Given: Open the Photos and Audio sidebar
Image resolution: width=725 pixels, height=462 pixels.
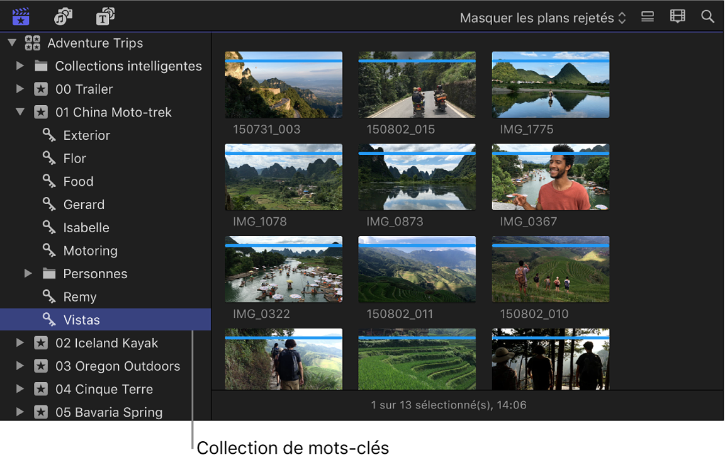Looking at the screenshot, I should click(62, 16).
